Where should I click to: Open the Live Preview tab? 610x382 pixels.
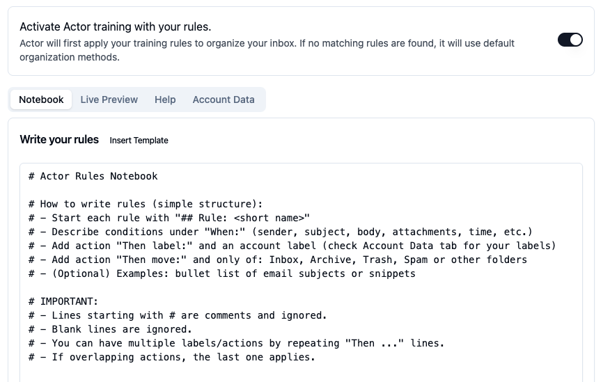click(109, 100)
